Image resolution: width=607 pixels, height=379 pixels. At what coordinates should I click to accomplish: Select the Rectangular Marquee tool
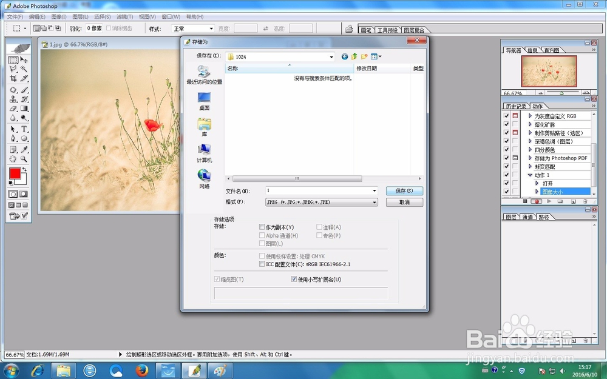click(13, 60)
